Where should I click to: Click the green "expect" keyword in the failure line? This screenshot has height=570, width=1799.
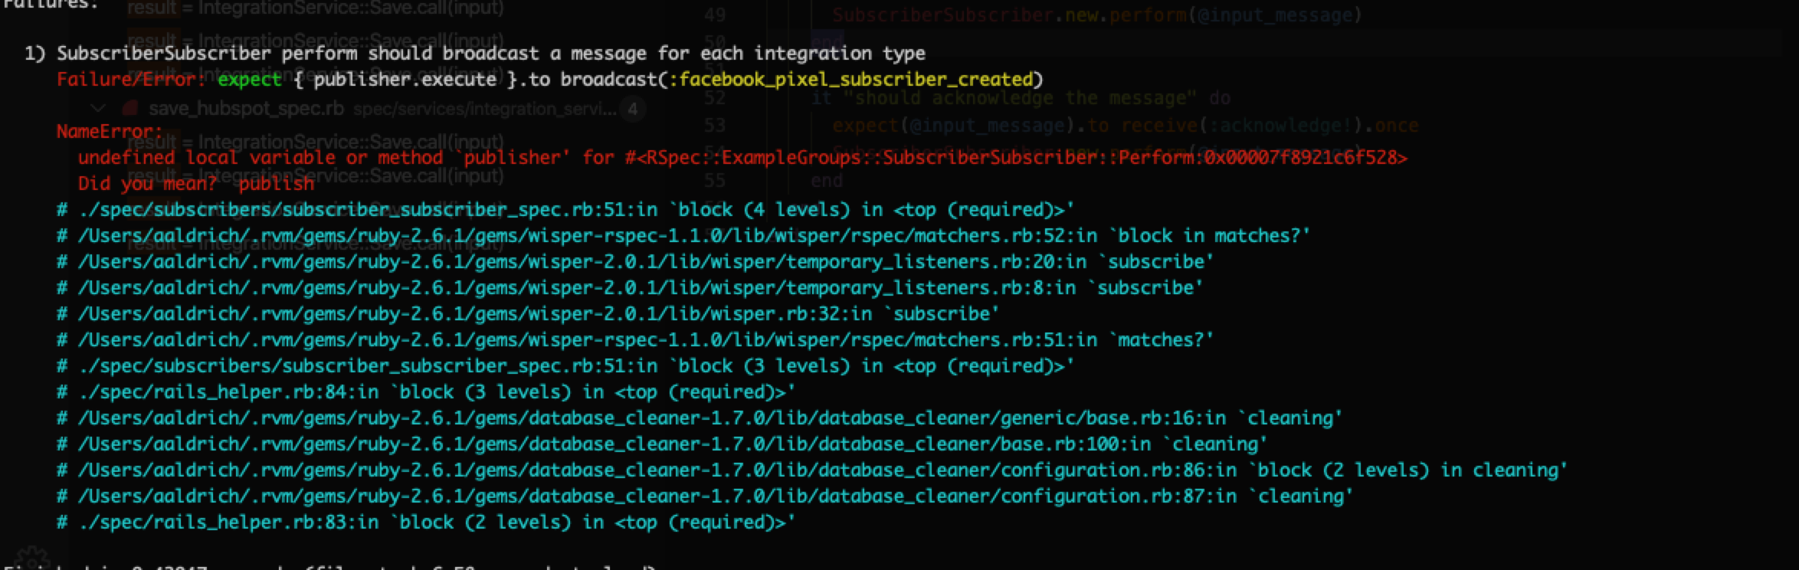[250, 80]
